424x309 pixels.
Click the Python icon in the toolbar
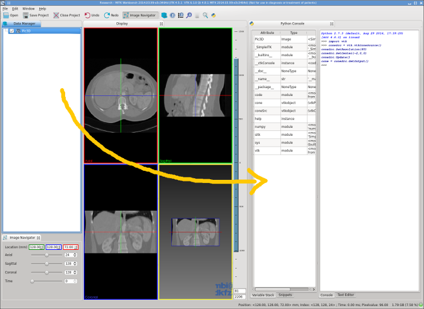click(x=214, y=16)
